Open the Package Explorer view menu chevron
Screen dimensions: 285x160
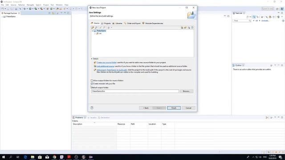[x=61, y=13]
